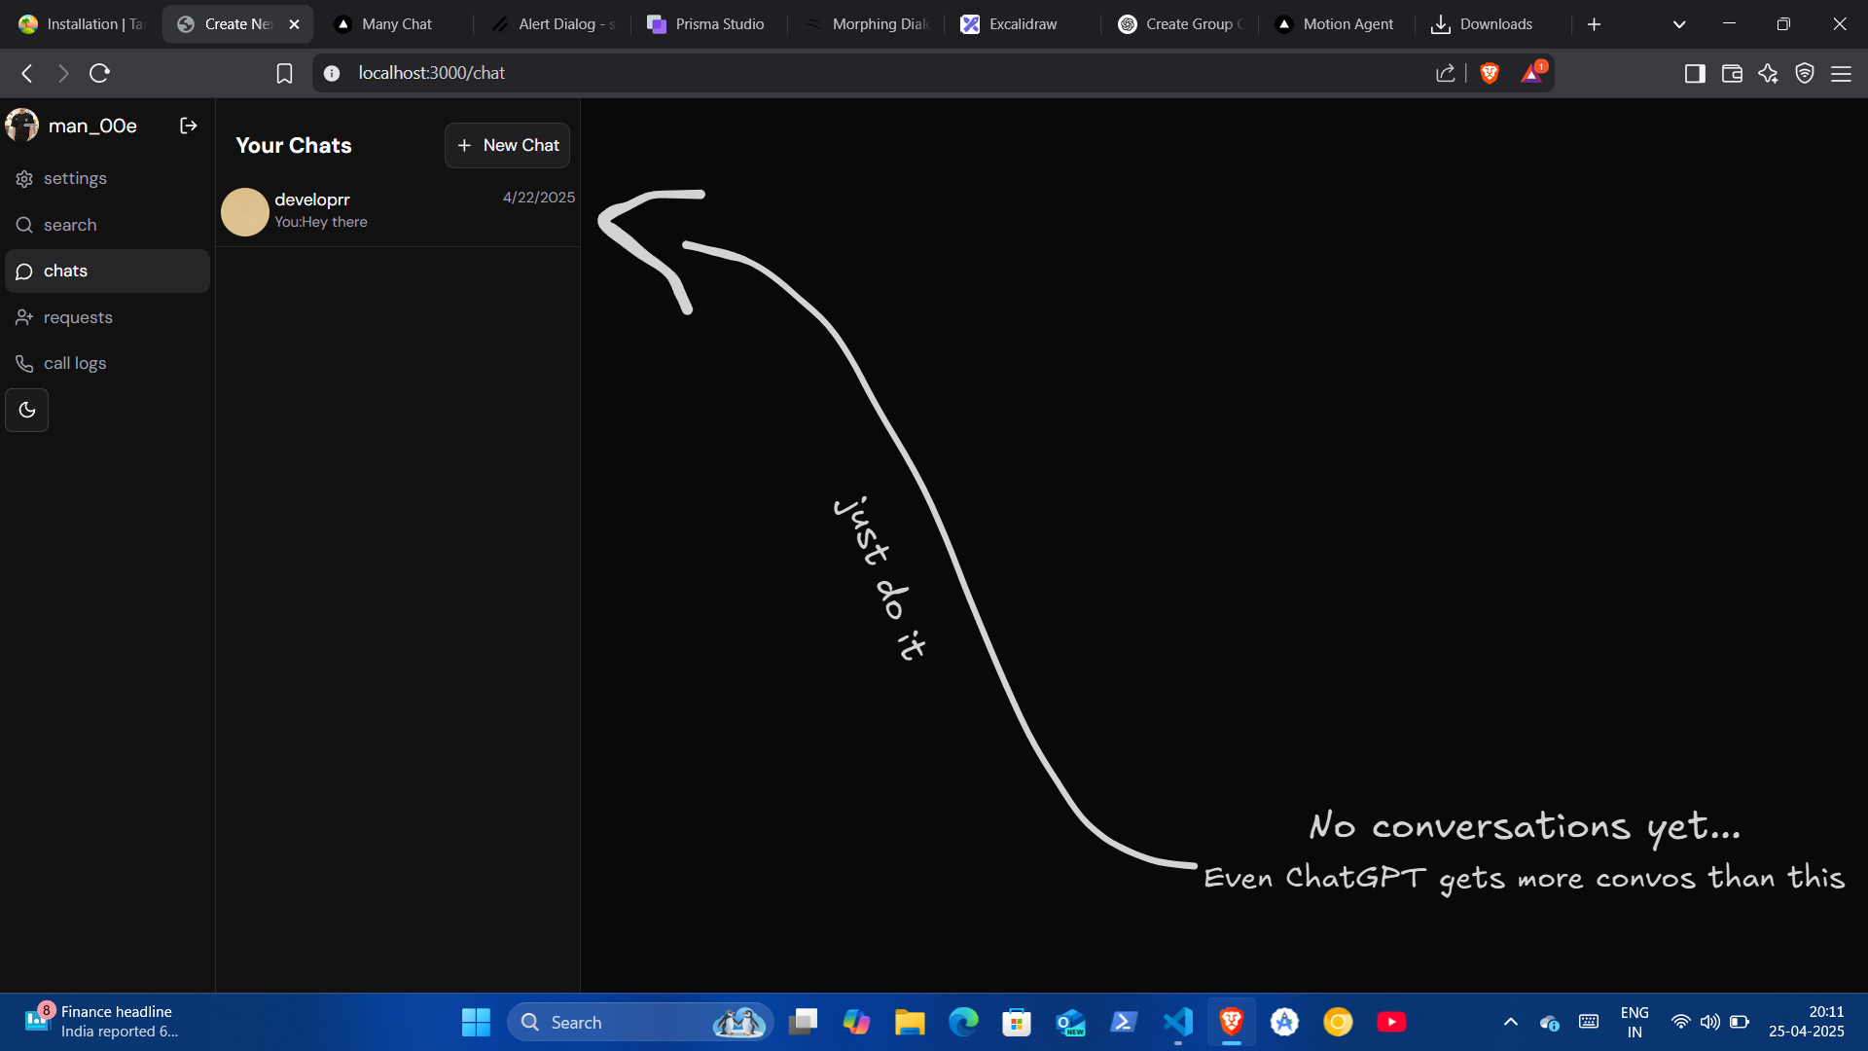Switch to the Excalidraw tab
The image size is (1868, 1051).
pyautogui.click(x=1022, y=24)
